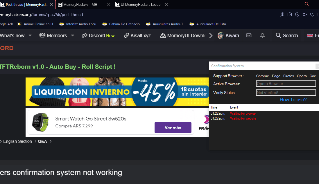
Task: Click the Ver más button in the ad
Action: 173,128
